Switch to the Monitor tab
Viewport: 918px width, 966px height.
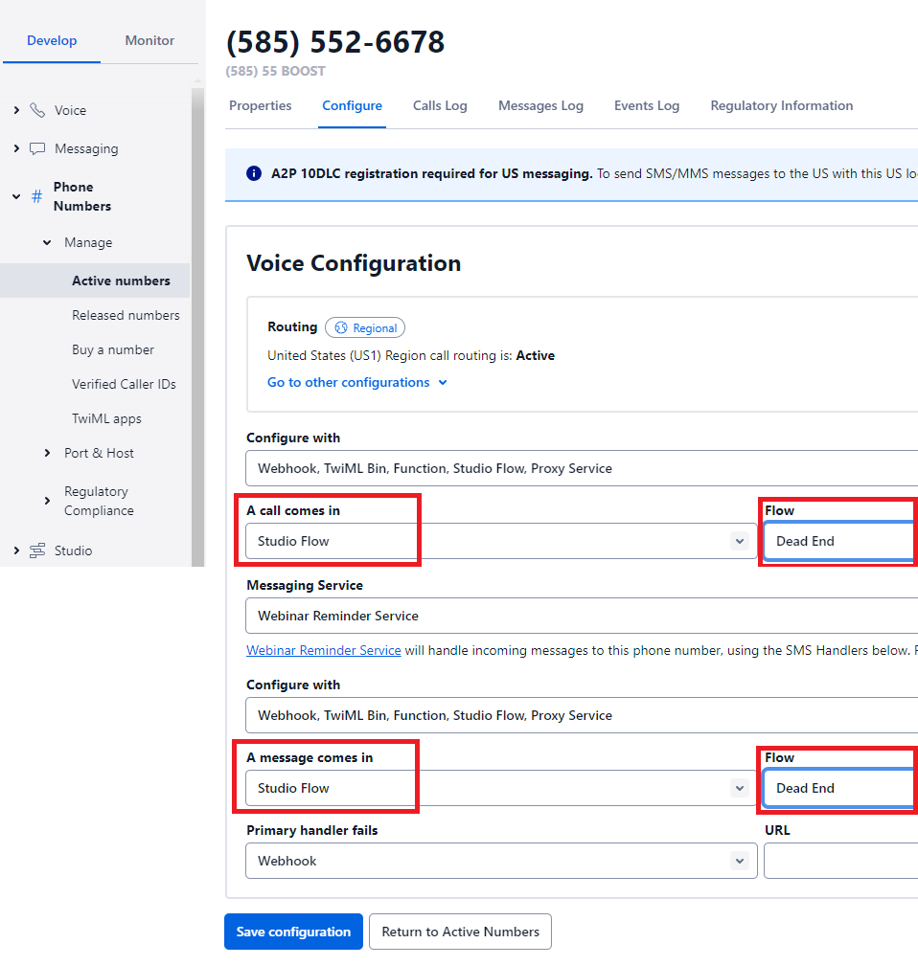click(149, 40)
